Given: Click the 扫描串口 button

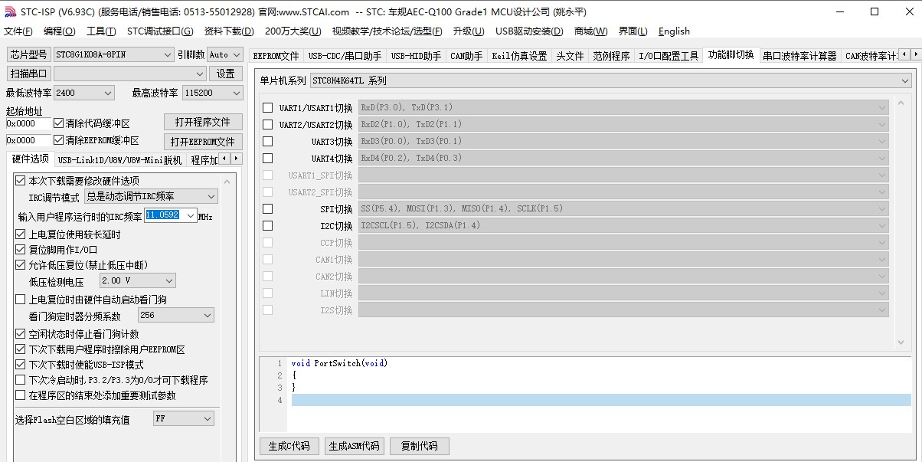Looking at the screenshot, I should (29, 74).
